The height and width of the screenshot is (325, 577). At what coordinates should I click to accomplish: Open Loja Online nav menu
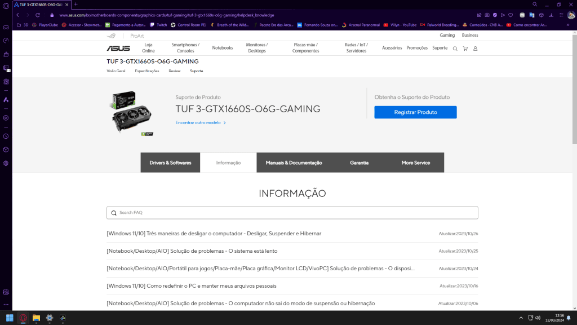tap(148, 48)
